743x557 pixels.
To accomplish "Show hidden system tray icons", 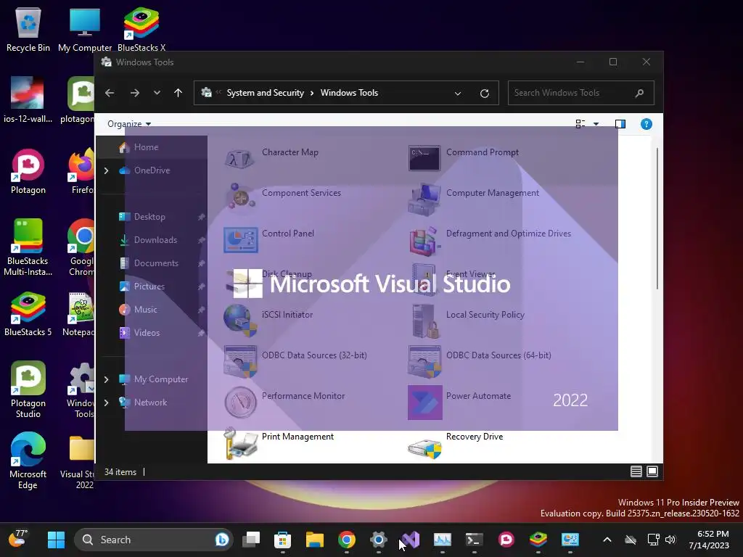I will (607, 540).
